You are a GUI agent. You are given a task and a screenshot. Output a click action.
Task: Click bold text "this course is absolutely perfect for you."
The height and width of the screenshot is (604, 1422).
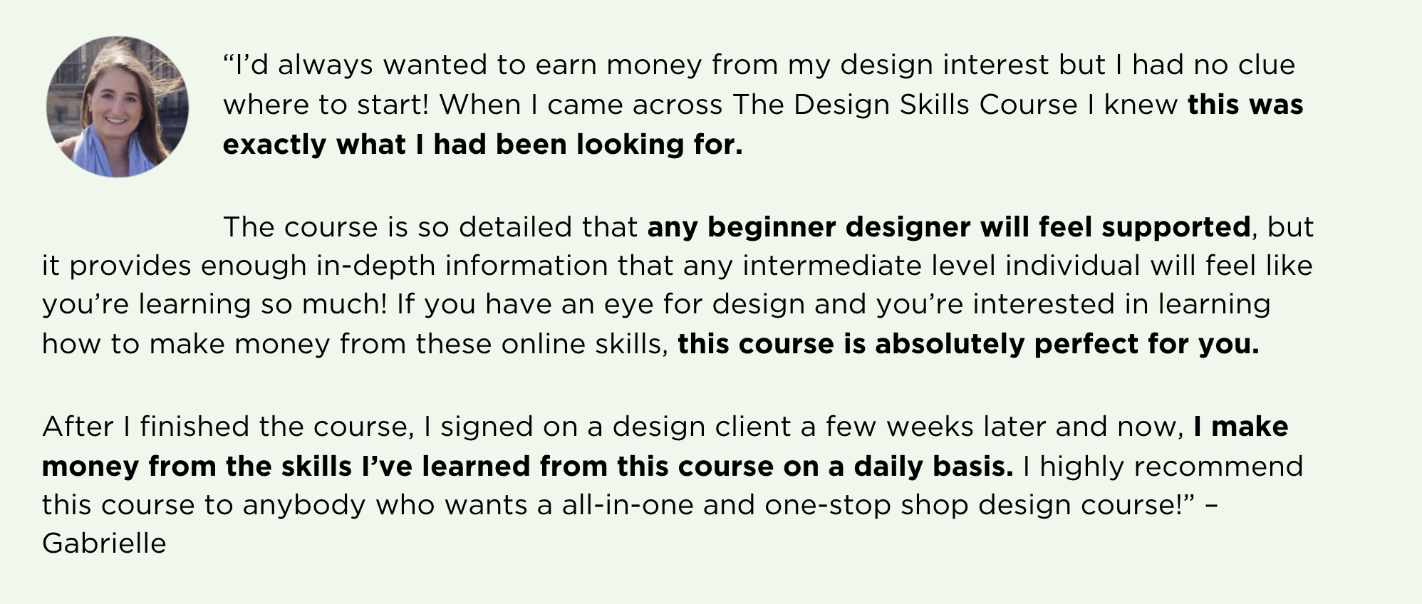(968, 344)
